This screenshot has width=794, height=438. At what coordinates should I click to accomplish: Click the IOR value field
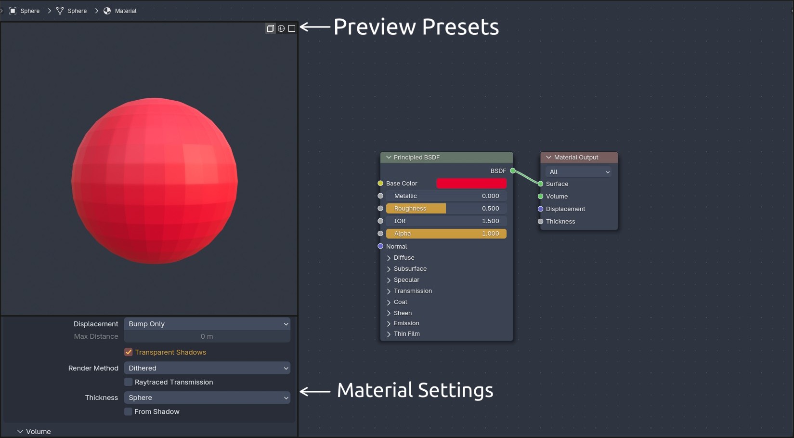click(x=446, y=221)
